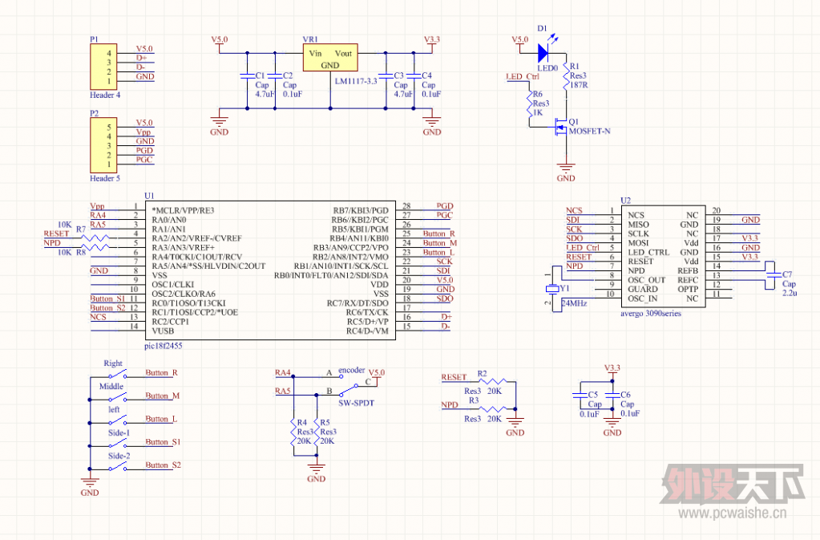Screen dimensions: 820x540
Task: Select the avergo 3090series U2 chip body
Action: pyautogui.click(x=663, y=257)
